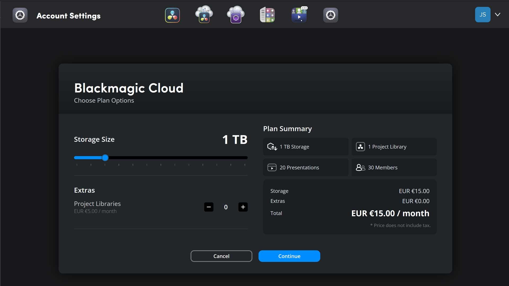Increase Project Libraries with the plus stepper

[243, 207]
